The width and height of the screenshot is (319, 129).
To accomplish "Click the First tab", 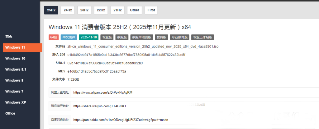I will click(151, 10).
